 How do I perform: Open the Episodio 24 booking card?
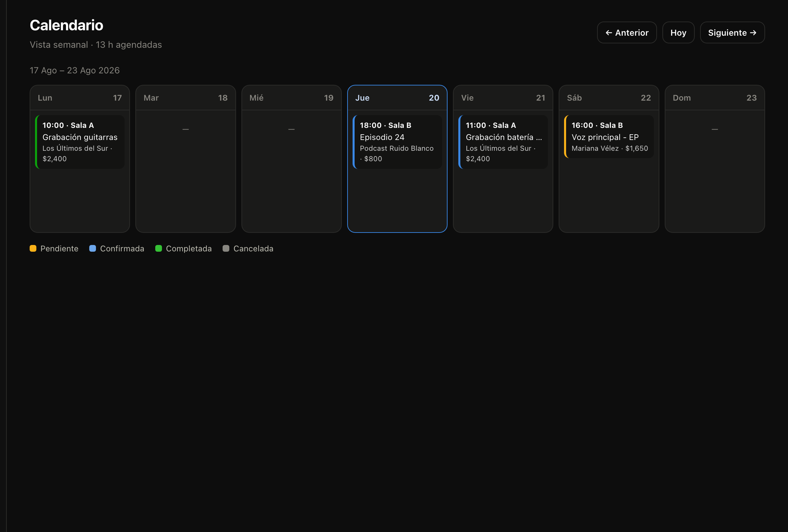[x=397, y=142]
